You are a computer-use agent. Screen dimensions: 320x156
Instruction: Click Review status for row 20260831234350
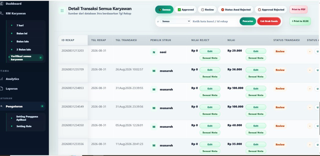point(280,126)
